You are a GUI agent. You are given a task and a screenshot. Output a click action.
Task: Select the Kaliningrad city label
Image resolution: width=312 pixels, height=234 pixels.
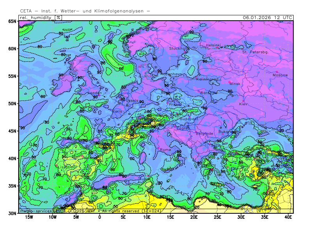click(207, 79)
